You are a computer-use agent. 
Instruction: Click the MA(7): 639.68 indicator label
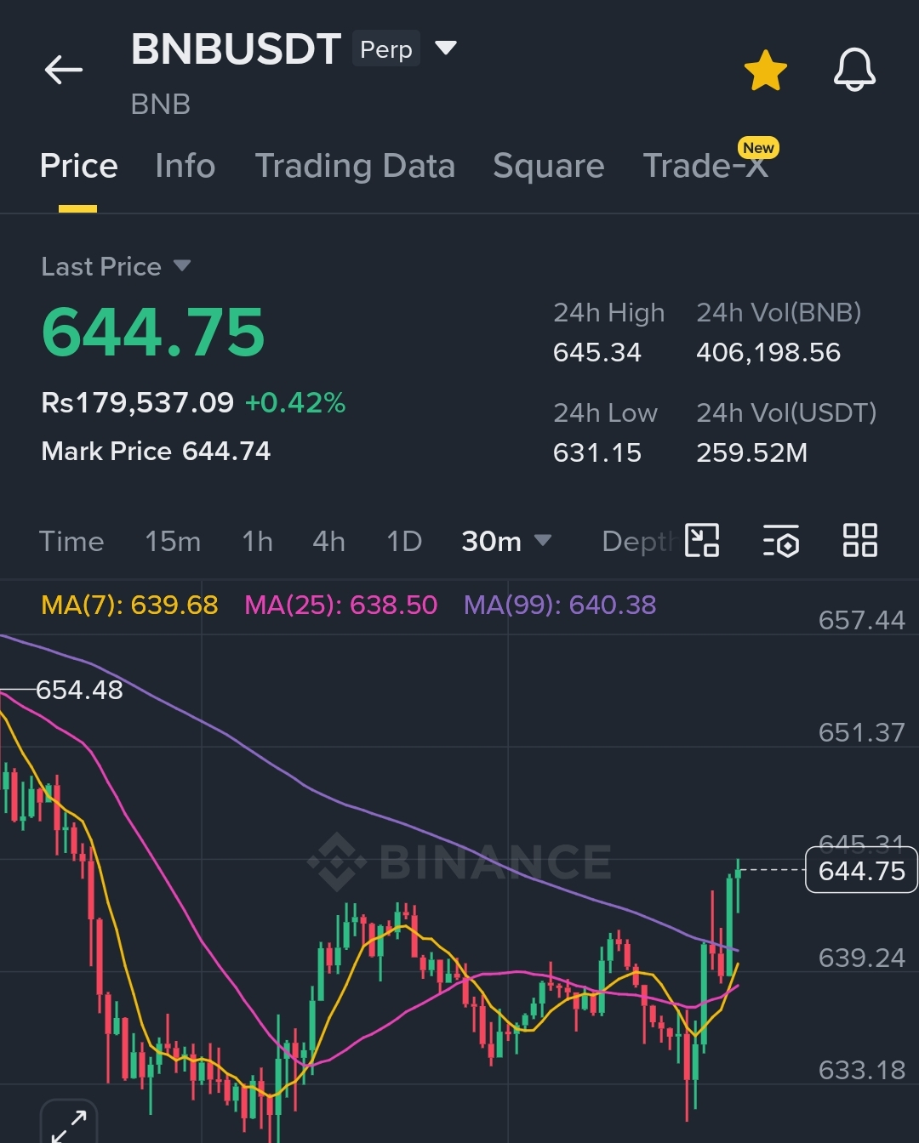click(x=129, y=605)
